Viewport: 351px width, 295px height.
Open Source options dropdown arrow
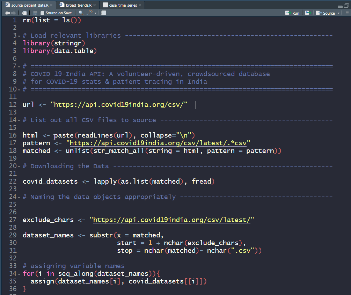pyautogui.click(x=338, y=13)
